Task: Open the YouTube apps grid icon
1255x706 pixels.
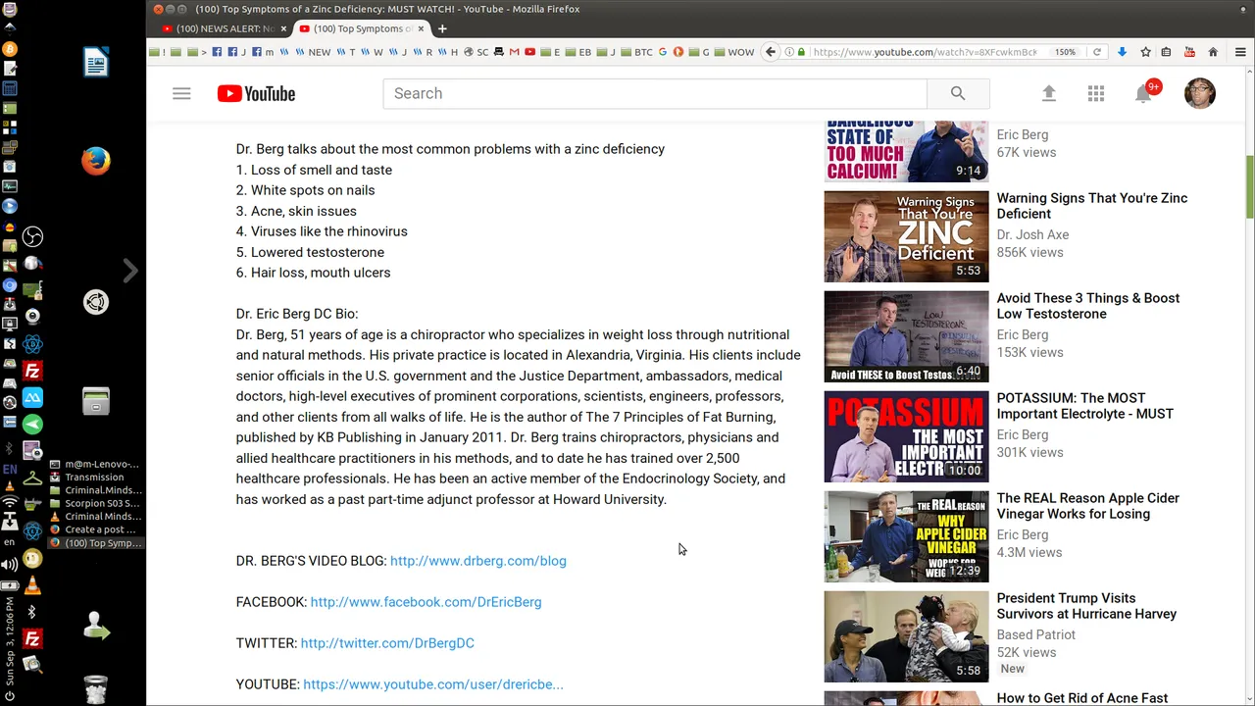Action: [1096, 93]
